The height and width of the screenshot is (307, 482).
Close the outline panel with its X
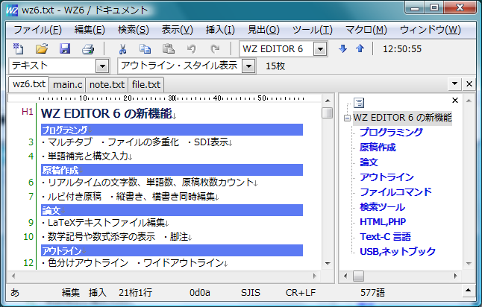tap(455, 100)
